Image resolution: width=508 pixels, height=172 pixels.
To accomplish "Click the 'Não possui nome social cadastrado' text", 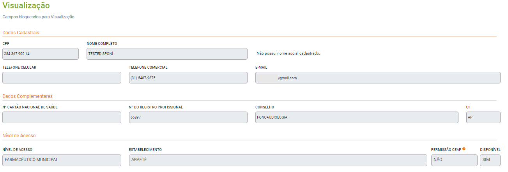I will (288, 53).
